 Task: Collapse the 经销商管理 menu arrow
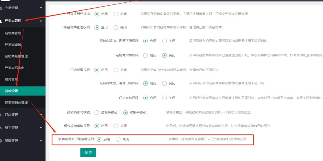41,21
